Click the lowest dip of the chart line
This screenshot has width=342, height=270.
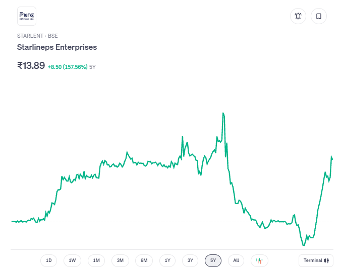[304, 245]
